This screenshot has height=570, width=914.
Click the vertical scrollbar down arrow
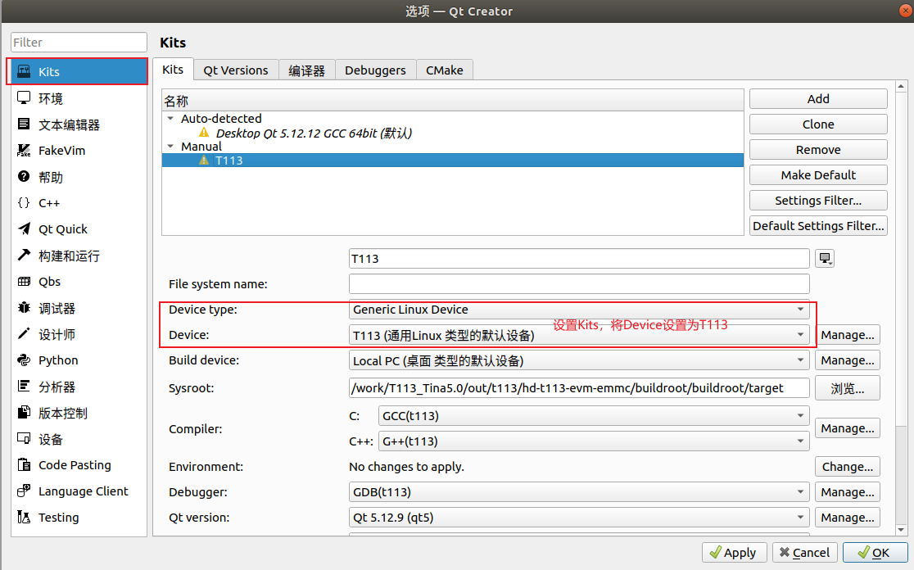tap(901, 530)
